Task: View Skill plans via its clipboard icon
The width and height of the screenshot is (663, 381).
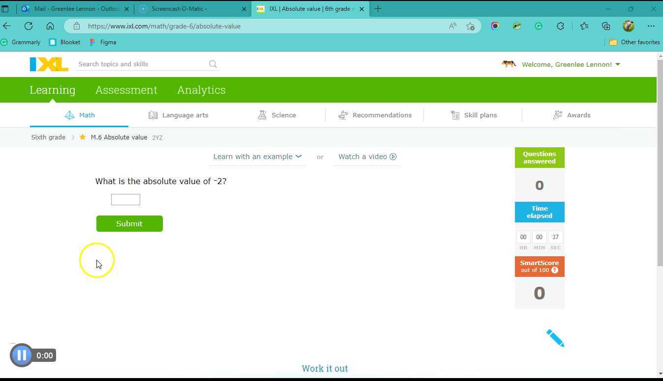Action: (x=455, y=115)
